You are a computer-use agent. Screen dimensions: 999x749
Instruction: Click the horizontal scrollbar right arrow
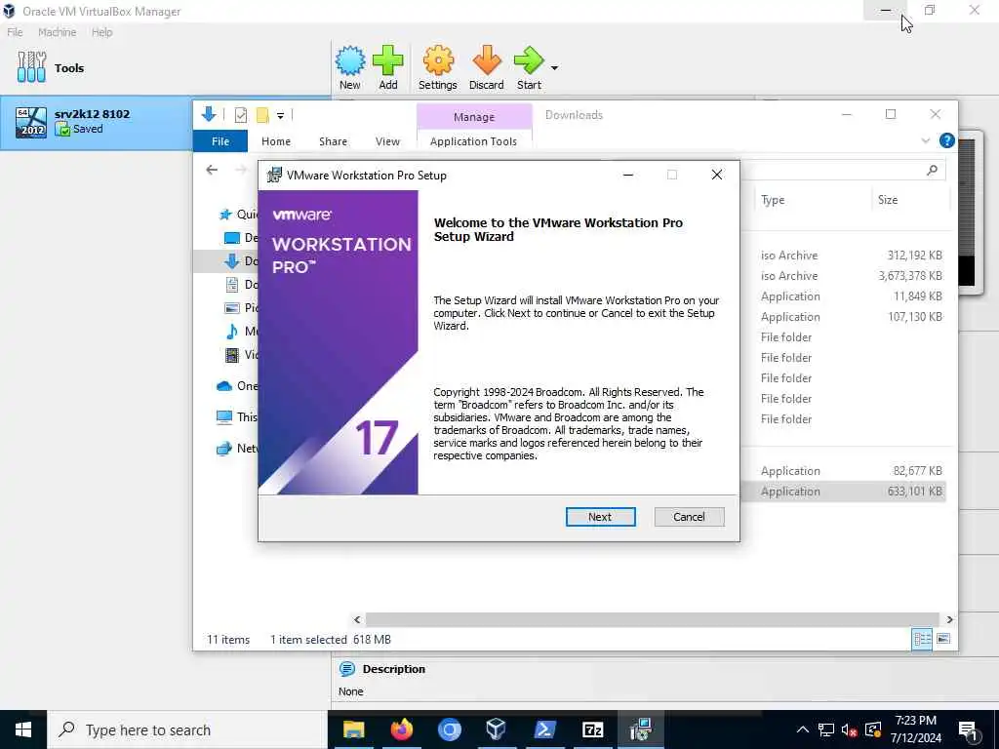[x=949, y=619]
